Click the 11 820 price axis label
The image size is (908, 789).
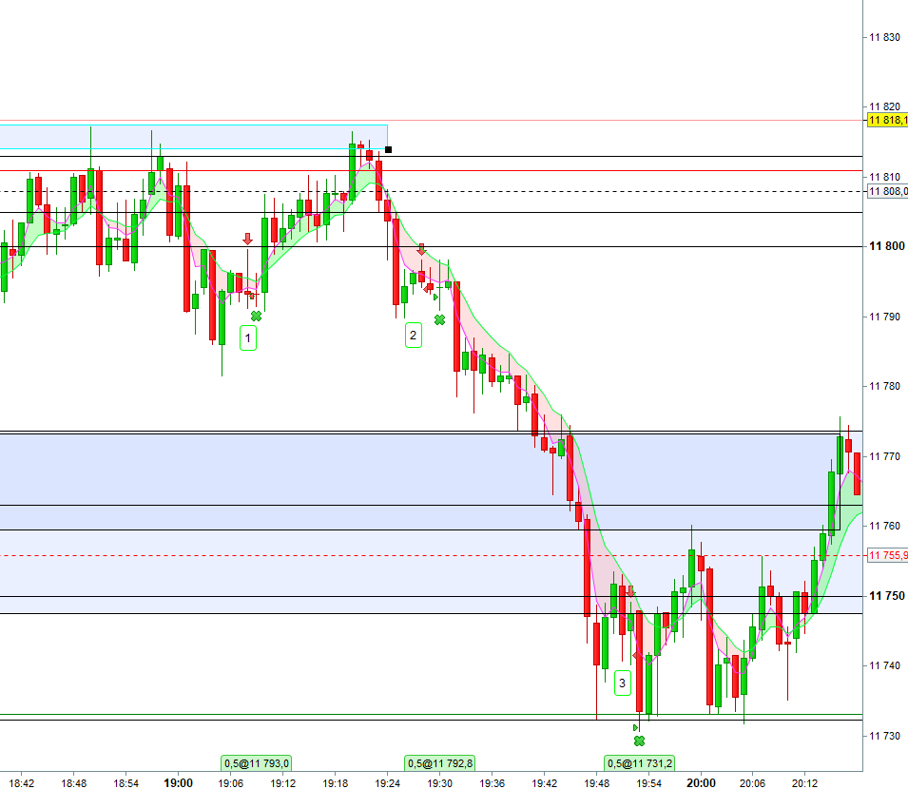click(x=885, y=106)
